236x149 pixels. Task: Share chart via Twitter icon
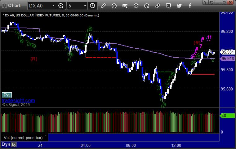pyautogui.click(x=179, y=6)
